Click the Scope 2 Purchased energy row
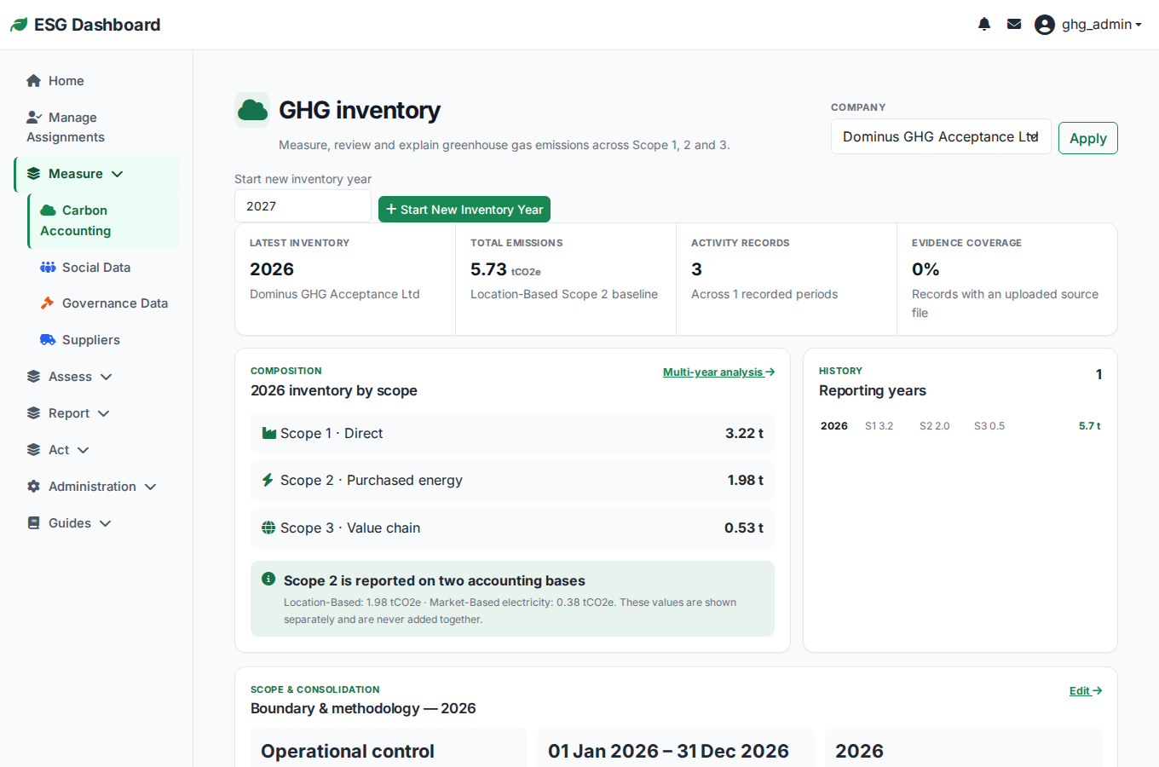The image size is (1159, 767). point(512,481)
